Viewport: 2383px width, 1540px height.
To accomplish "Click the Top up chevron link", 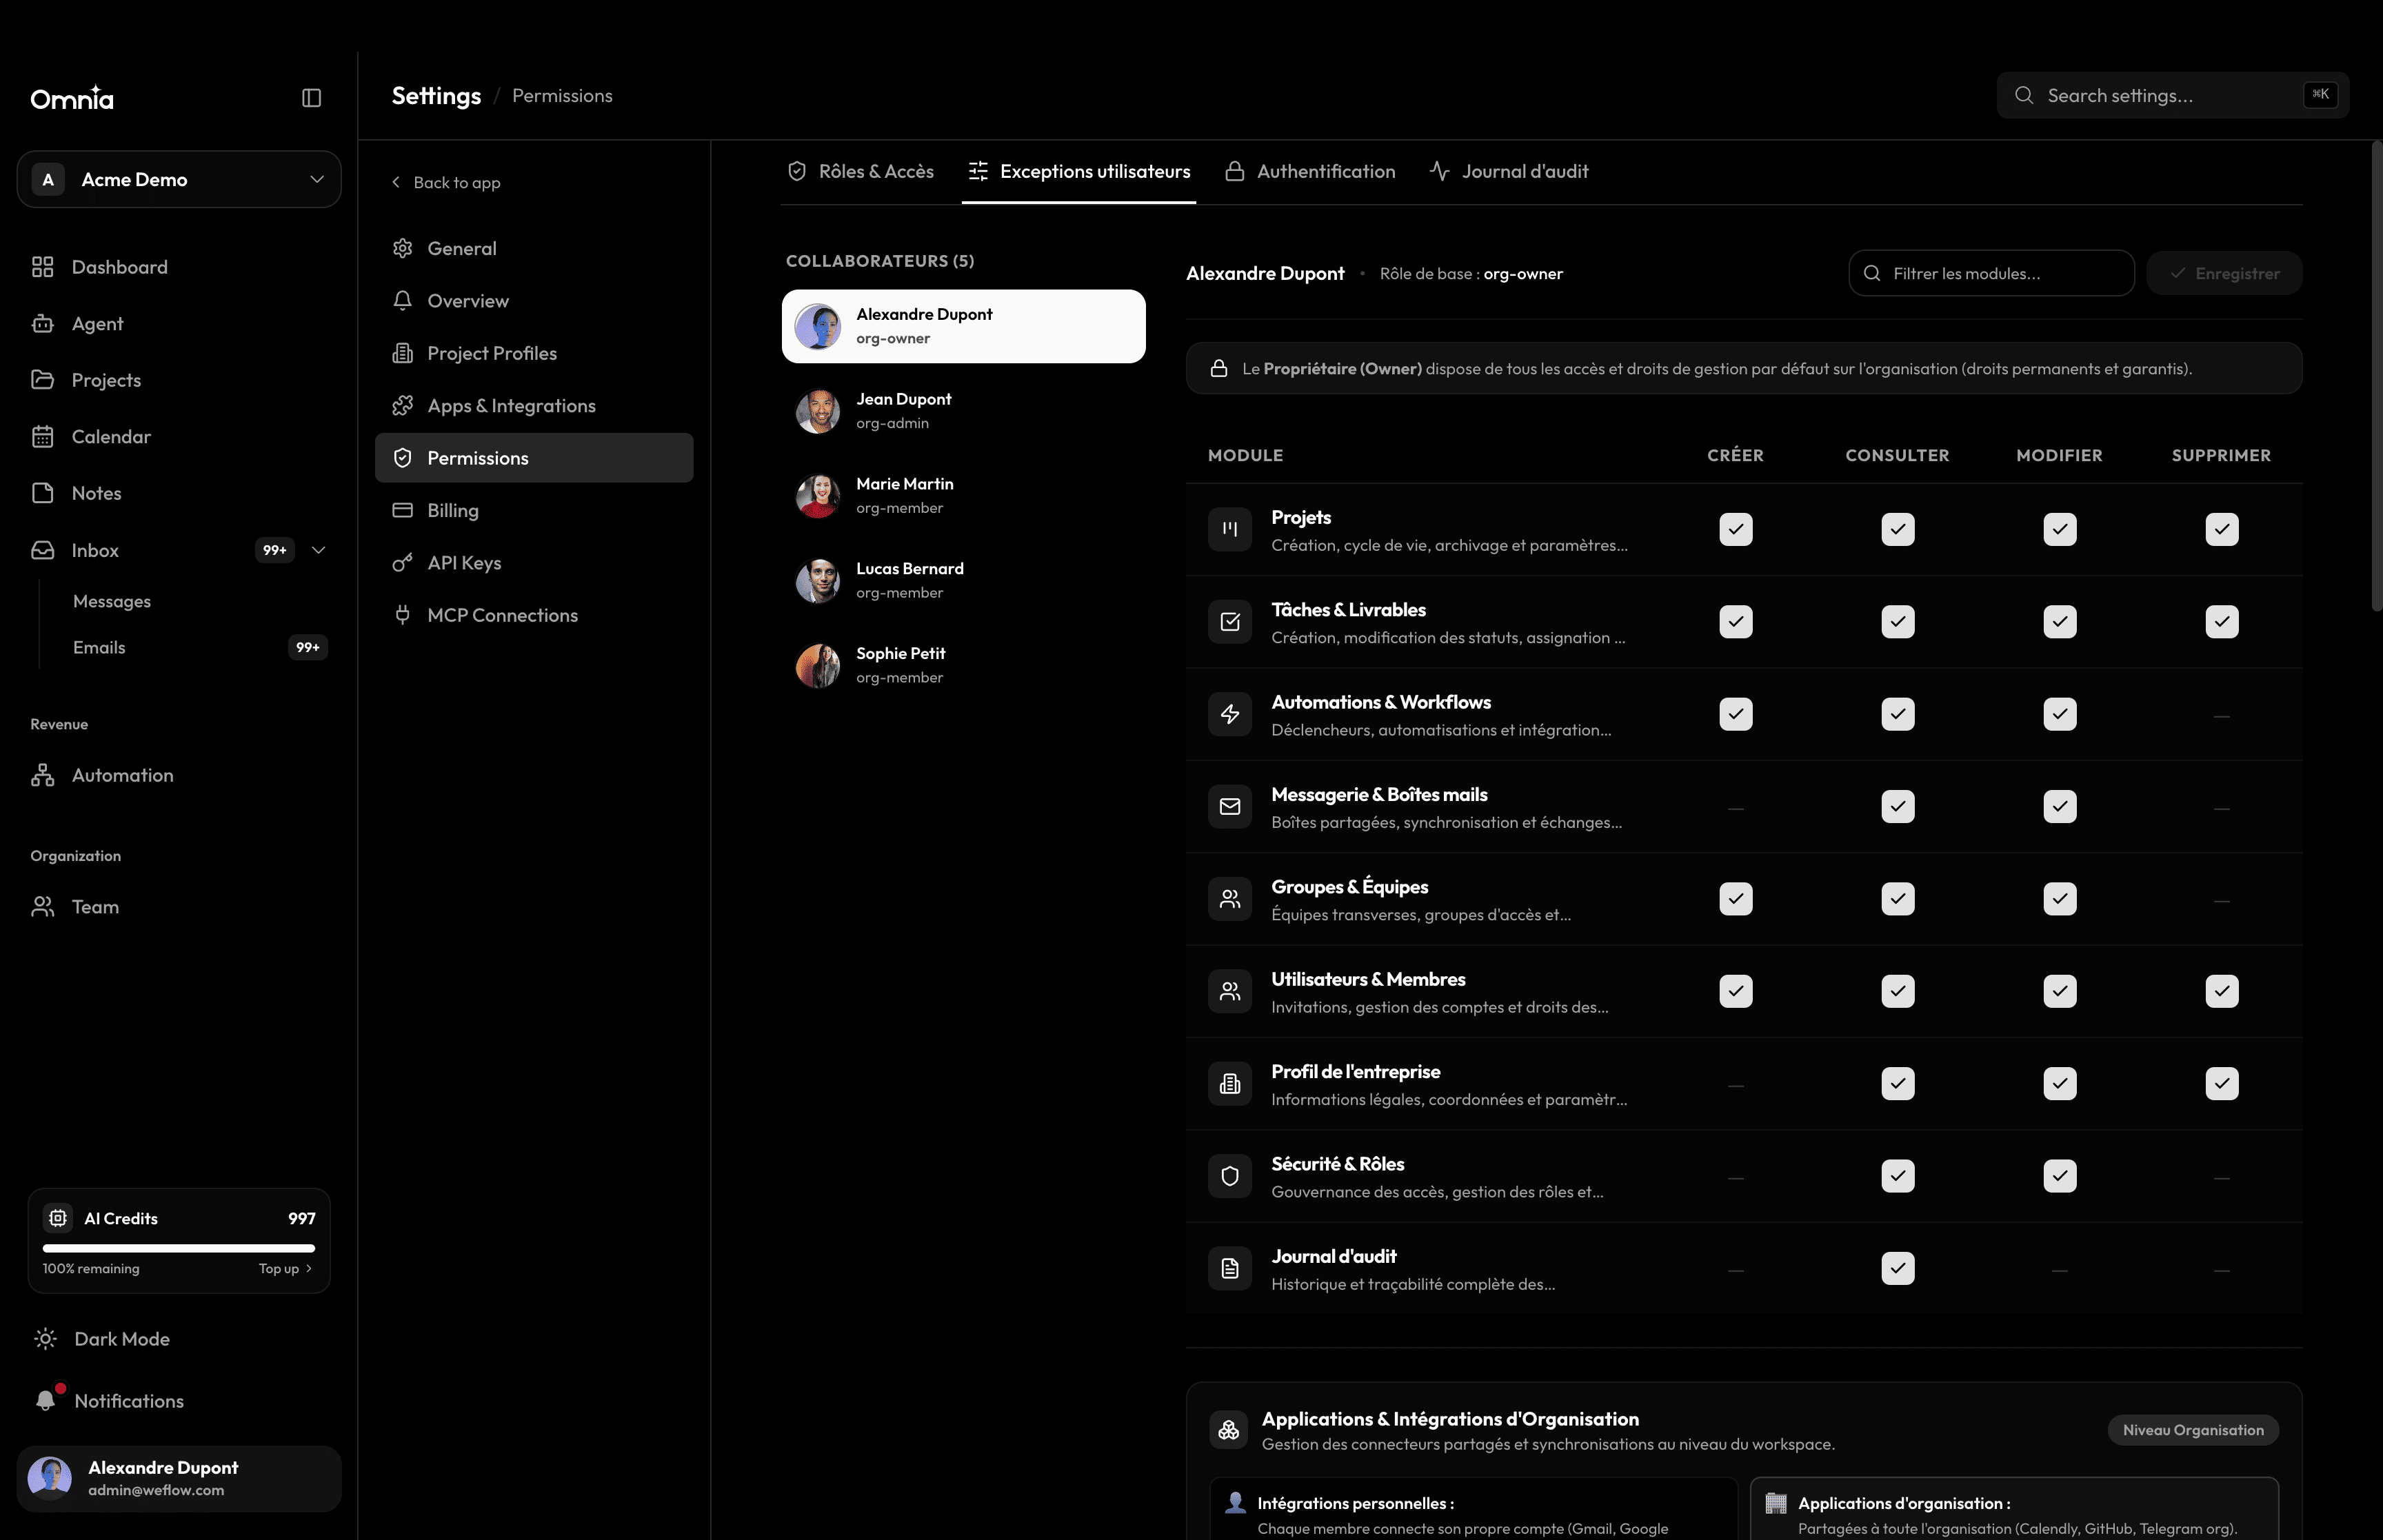I will (x=285, y=1268).
